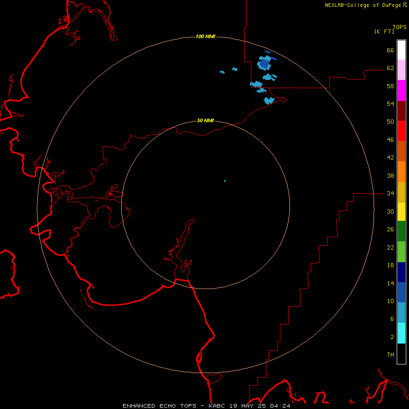Click the bright red legend swatch
Screen dimensions: 409x409
401,131
